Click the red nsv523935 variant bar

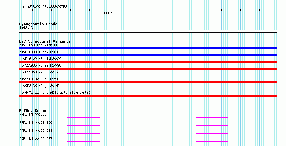[148, 69]
